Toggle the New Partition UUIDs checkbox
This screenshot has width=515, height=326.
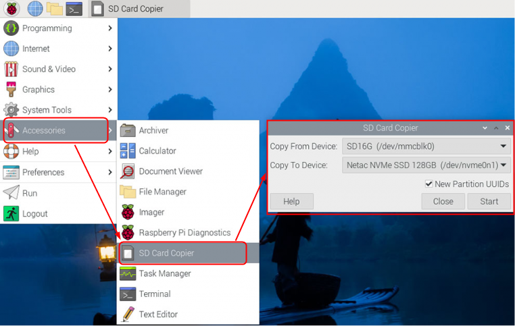point(428,184)
